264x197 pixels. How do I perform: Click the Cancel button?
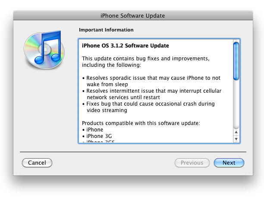tap(37, 163)
